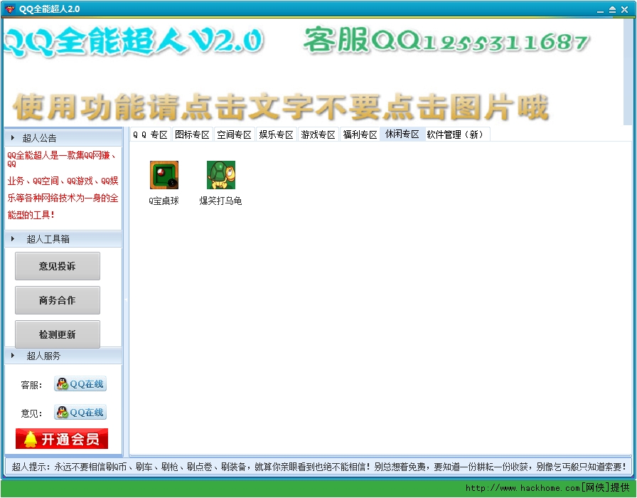Click the 爆笑打乌龟 text label
This screenshot has height=498, width=637.
220,201
